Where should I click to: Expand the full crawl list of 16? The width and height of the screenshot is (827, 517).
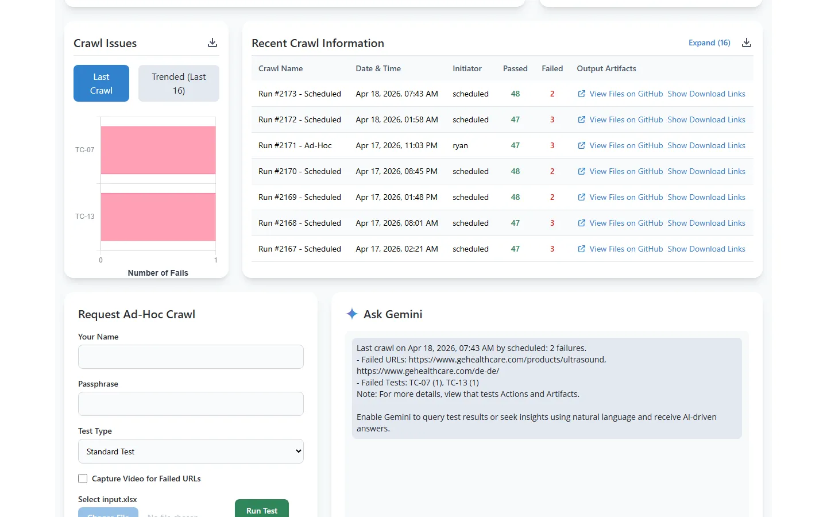click(709, 43)
